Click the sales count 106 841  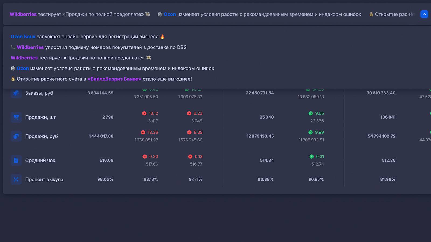[x=388, y=117]
